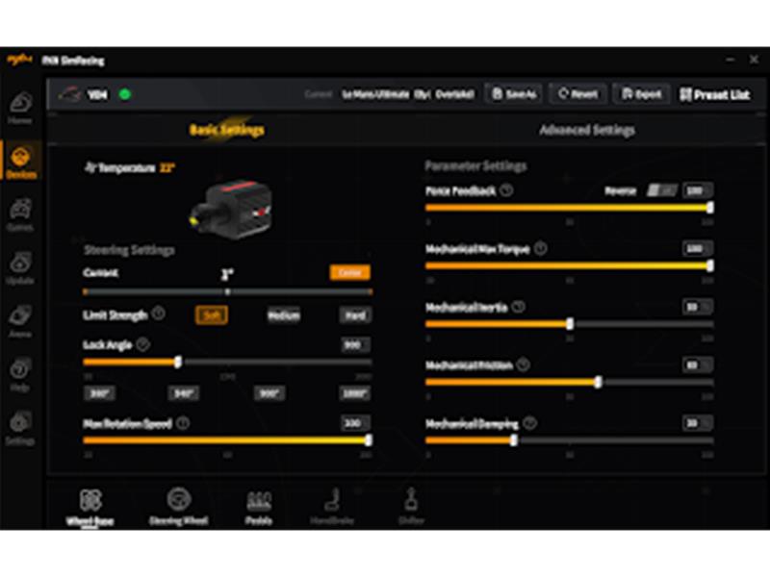Toggle the Force Feedback Reverse switch
The image size is (770, 577).
click(x=661, y=190)
